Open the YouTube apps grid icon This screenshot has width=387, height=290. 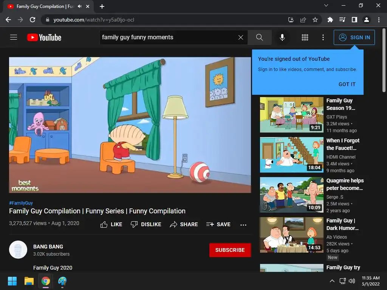tap(305, 37)
